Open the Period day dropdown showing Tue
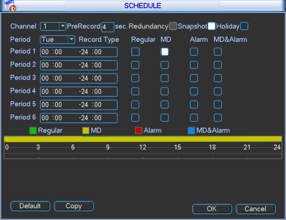 (71, 40)
